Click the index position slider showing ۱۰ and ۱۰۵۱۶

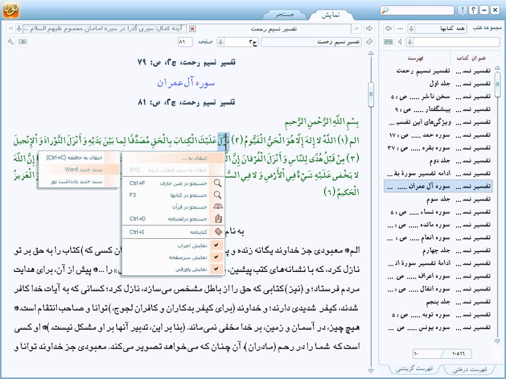[x=442, y=354]
